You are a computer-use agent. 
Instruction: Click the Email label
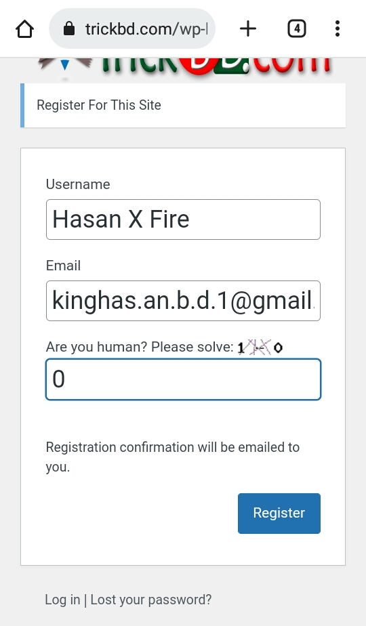pyautogui.click(x=63, y=266)
